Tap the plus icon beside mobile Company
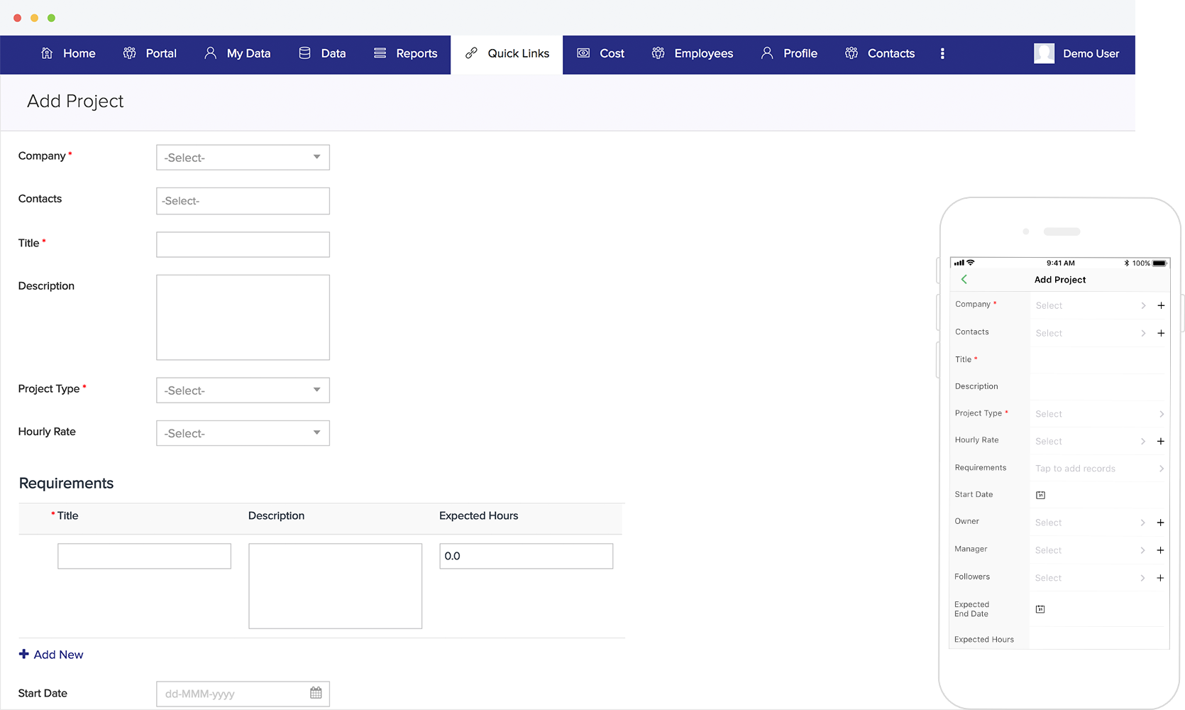This screenshot has height=710, width=1185. (1161, 305)
